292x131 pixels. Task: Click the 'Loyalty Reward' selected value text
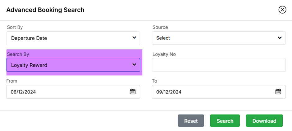click(x=29, y=65)
